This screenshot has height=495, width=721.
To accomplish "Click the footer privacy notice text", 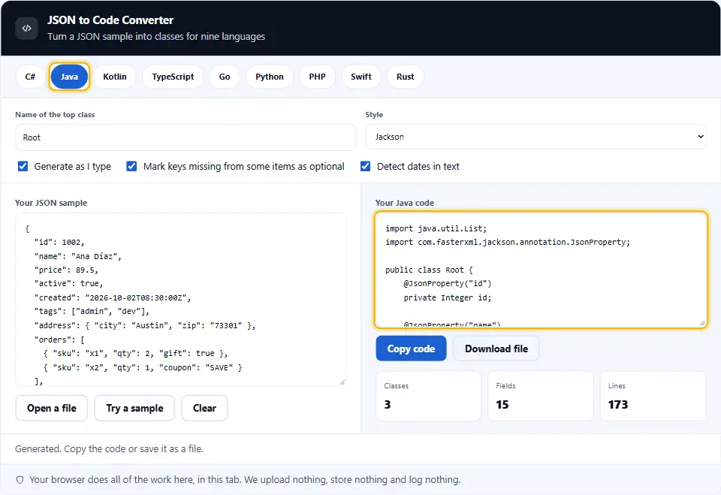I will [245, 480].
